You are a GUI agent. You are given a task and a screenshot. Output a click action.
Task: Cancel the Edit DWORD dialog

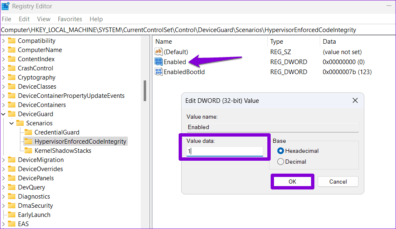338,182
